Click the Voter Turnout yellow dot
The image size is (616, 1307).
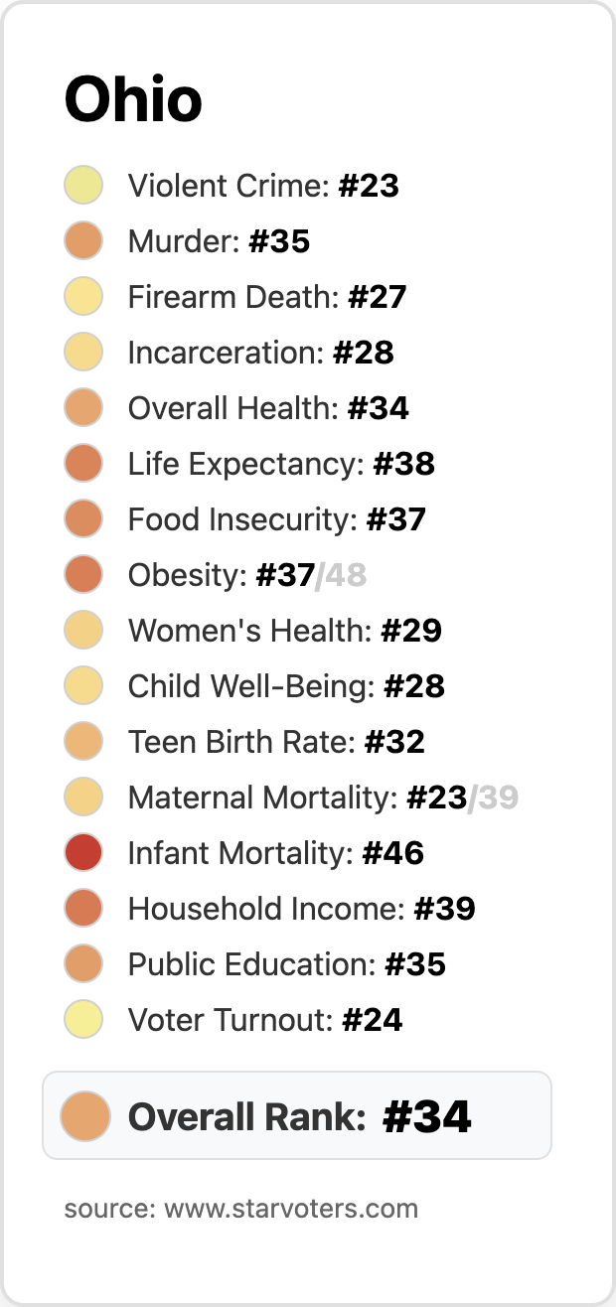[x=83, y=1020]
